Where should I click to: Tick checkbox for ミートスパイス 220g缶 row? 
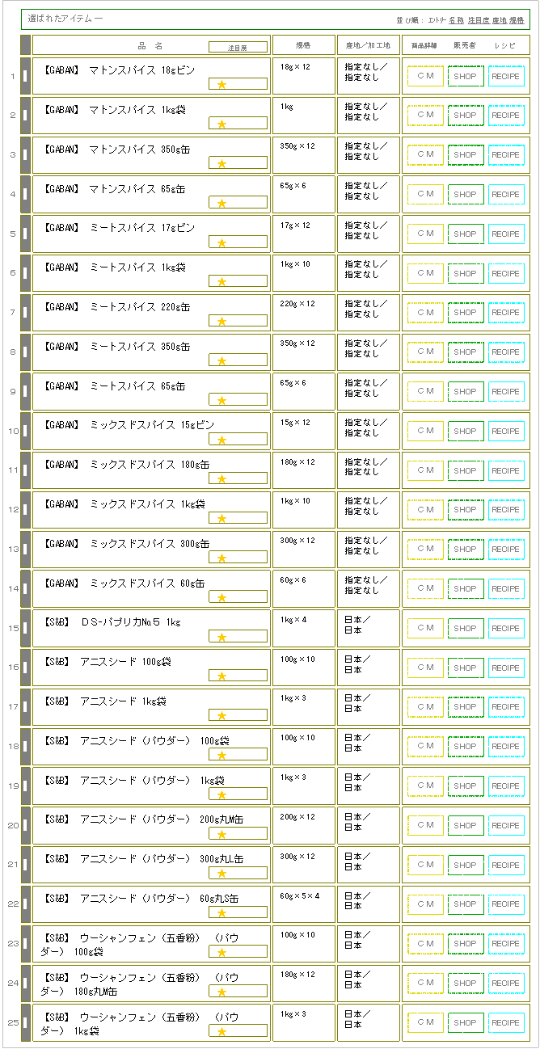click(x=25, y=313)
